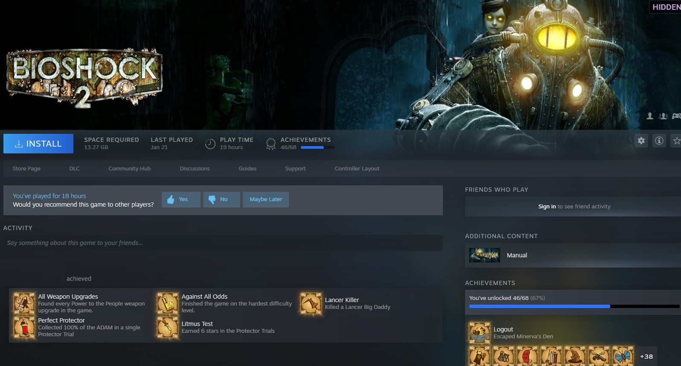The image size is (681, 366).
Task: Show the +38 more achievements
Action: point(646,357)
